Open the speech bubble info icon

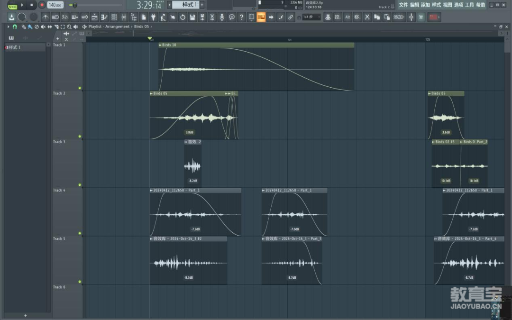pos(231,17)
